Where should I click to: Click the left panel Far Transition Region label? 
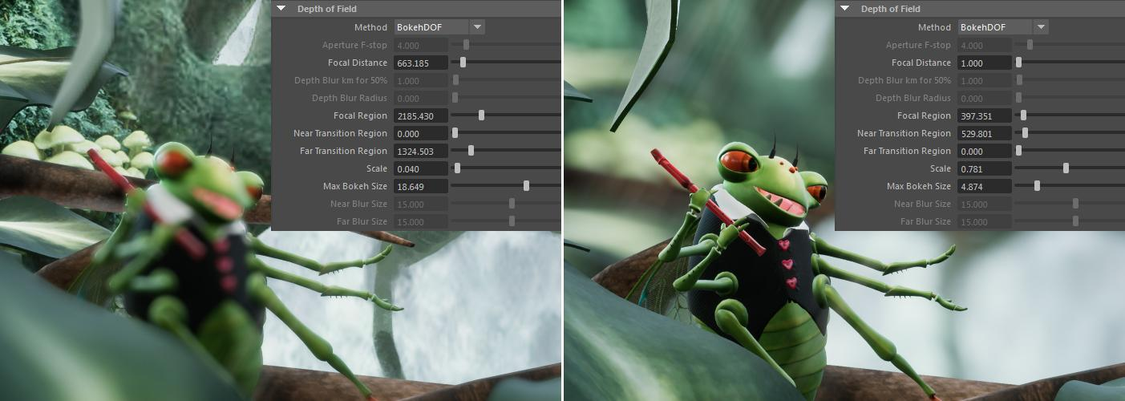coord(344,151)
